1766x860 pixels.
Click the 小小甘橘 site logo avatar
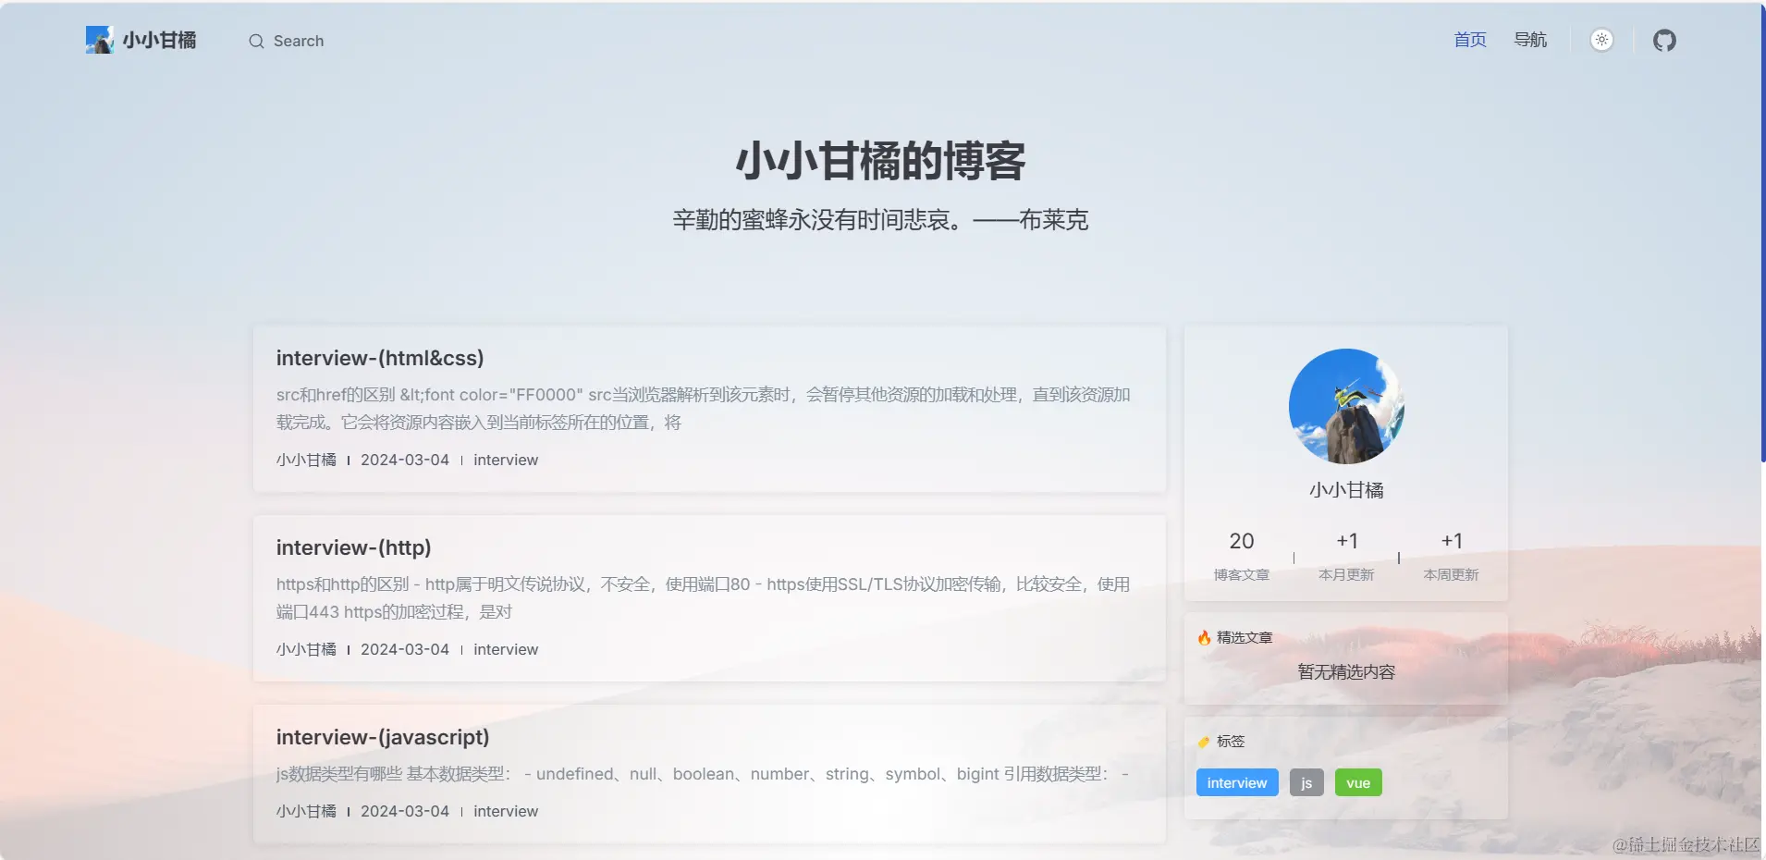coord(100,39)
